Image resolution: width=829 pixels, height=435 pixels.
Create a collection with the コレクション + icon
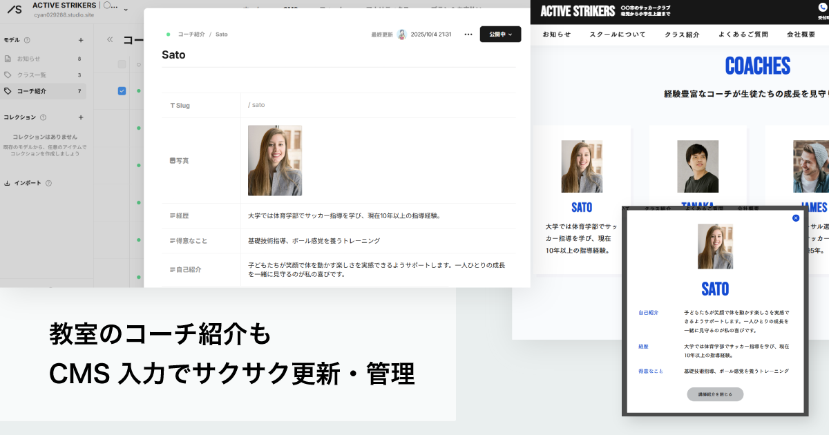(81, 117)
